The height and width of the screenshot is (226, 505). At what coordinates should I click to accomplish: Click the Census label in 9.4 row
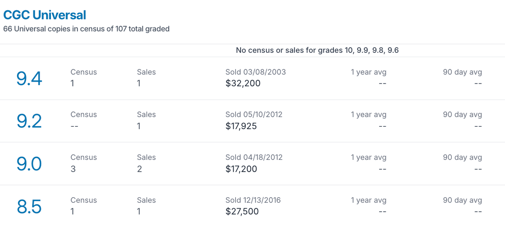(84, 72)
